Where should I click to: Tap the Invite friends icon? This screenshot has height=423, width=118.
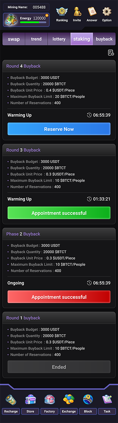pos(77,12)
